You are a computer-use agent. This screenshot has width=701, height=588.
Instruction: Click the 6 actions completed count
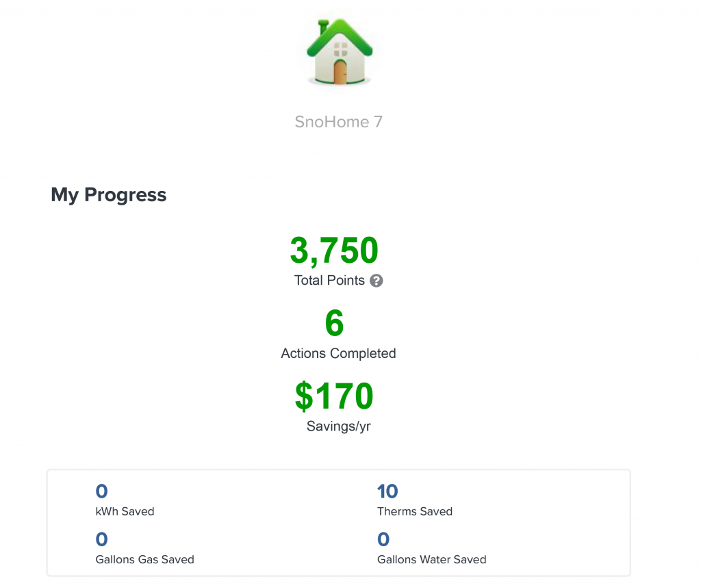click(x=334, y=323)
